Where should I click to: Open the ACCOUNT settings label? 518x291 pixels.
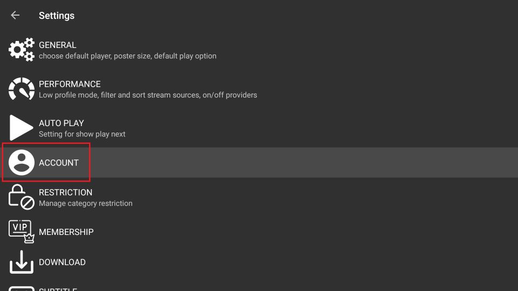coord(59,163)
